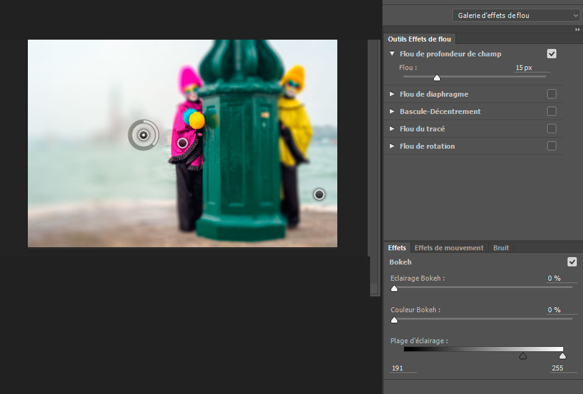
Task: Click the active blur pin with ring
Action: click(x=144, y=135)
